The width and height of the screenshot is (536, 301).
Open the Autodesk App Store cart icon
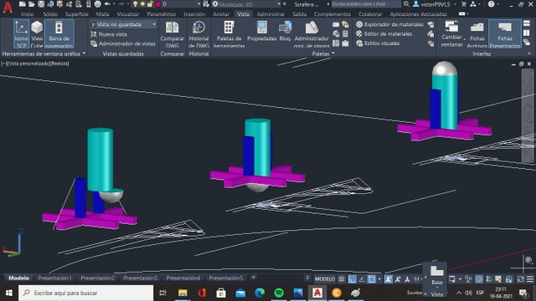pos(463,4)
